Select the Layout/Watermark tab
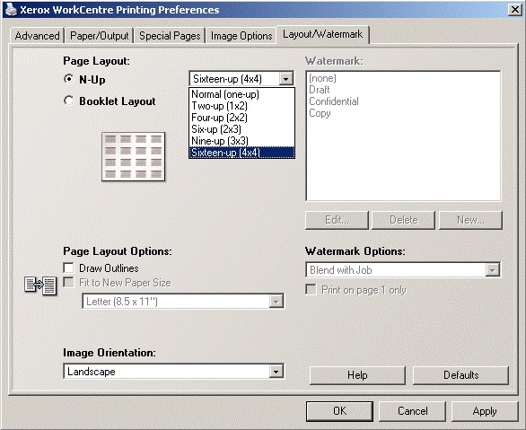 point(323,34)
